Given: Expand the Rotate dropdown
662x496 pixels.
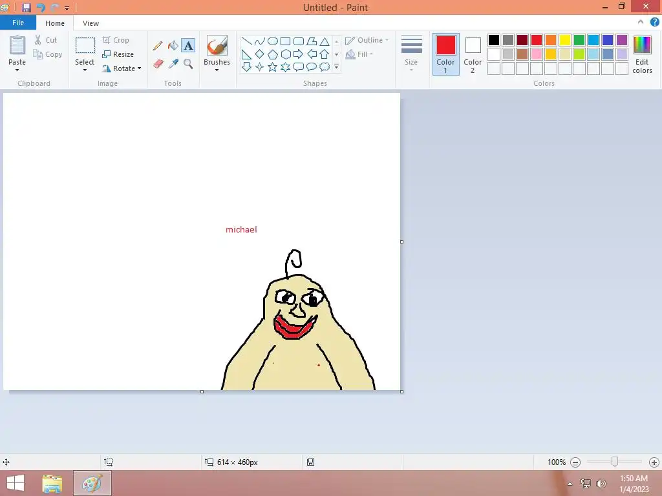Looking at the screenshot, I should (140, 68).
